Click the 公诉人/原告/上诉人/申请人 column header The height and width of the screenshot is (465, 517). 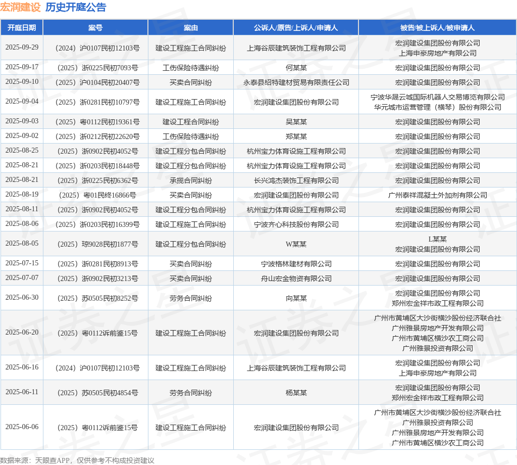point(296,28)
